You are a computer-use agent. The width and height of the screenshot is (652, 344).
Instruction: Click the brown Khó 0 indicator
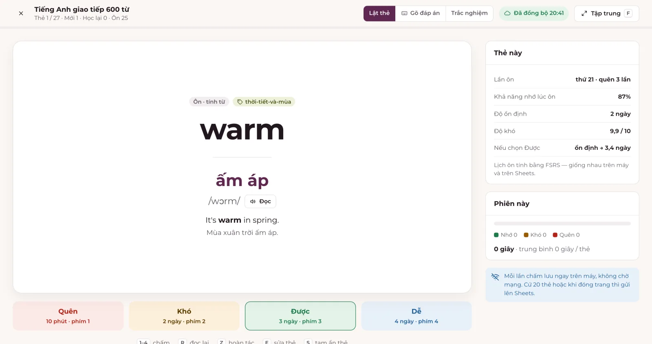535,235
